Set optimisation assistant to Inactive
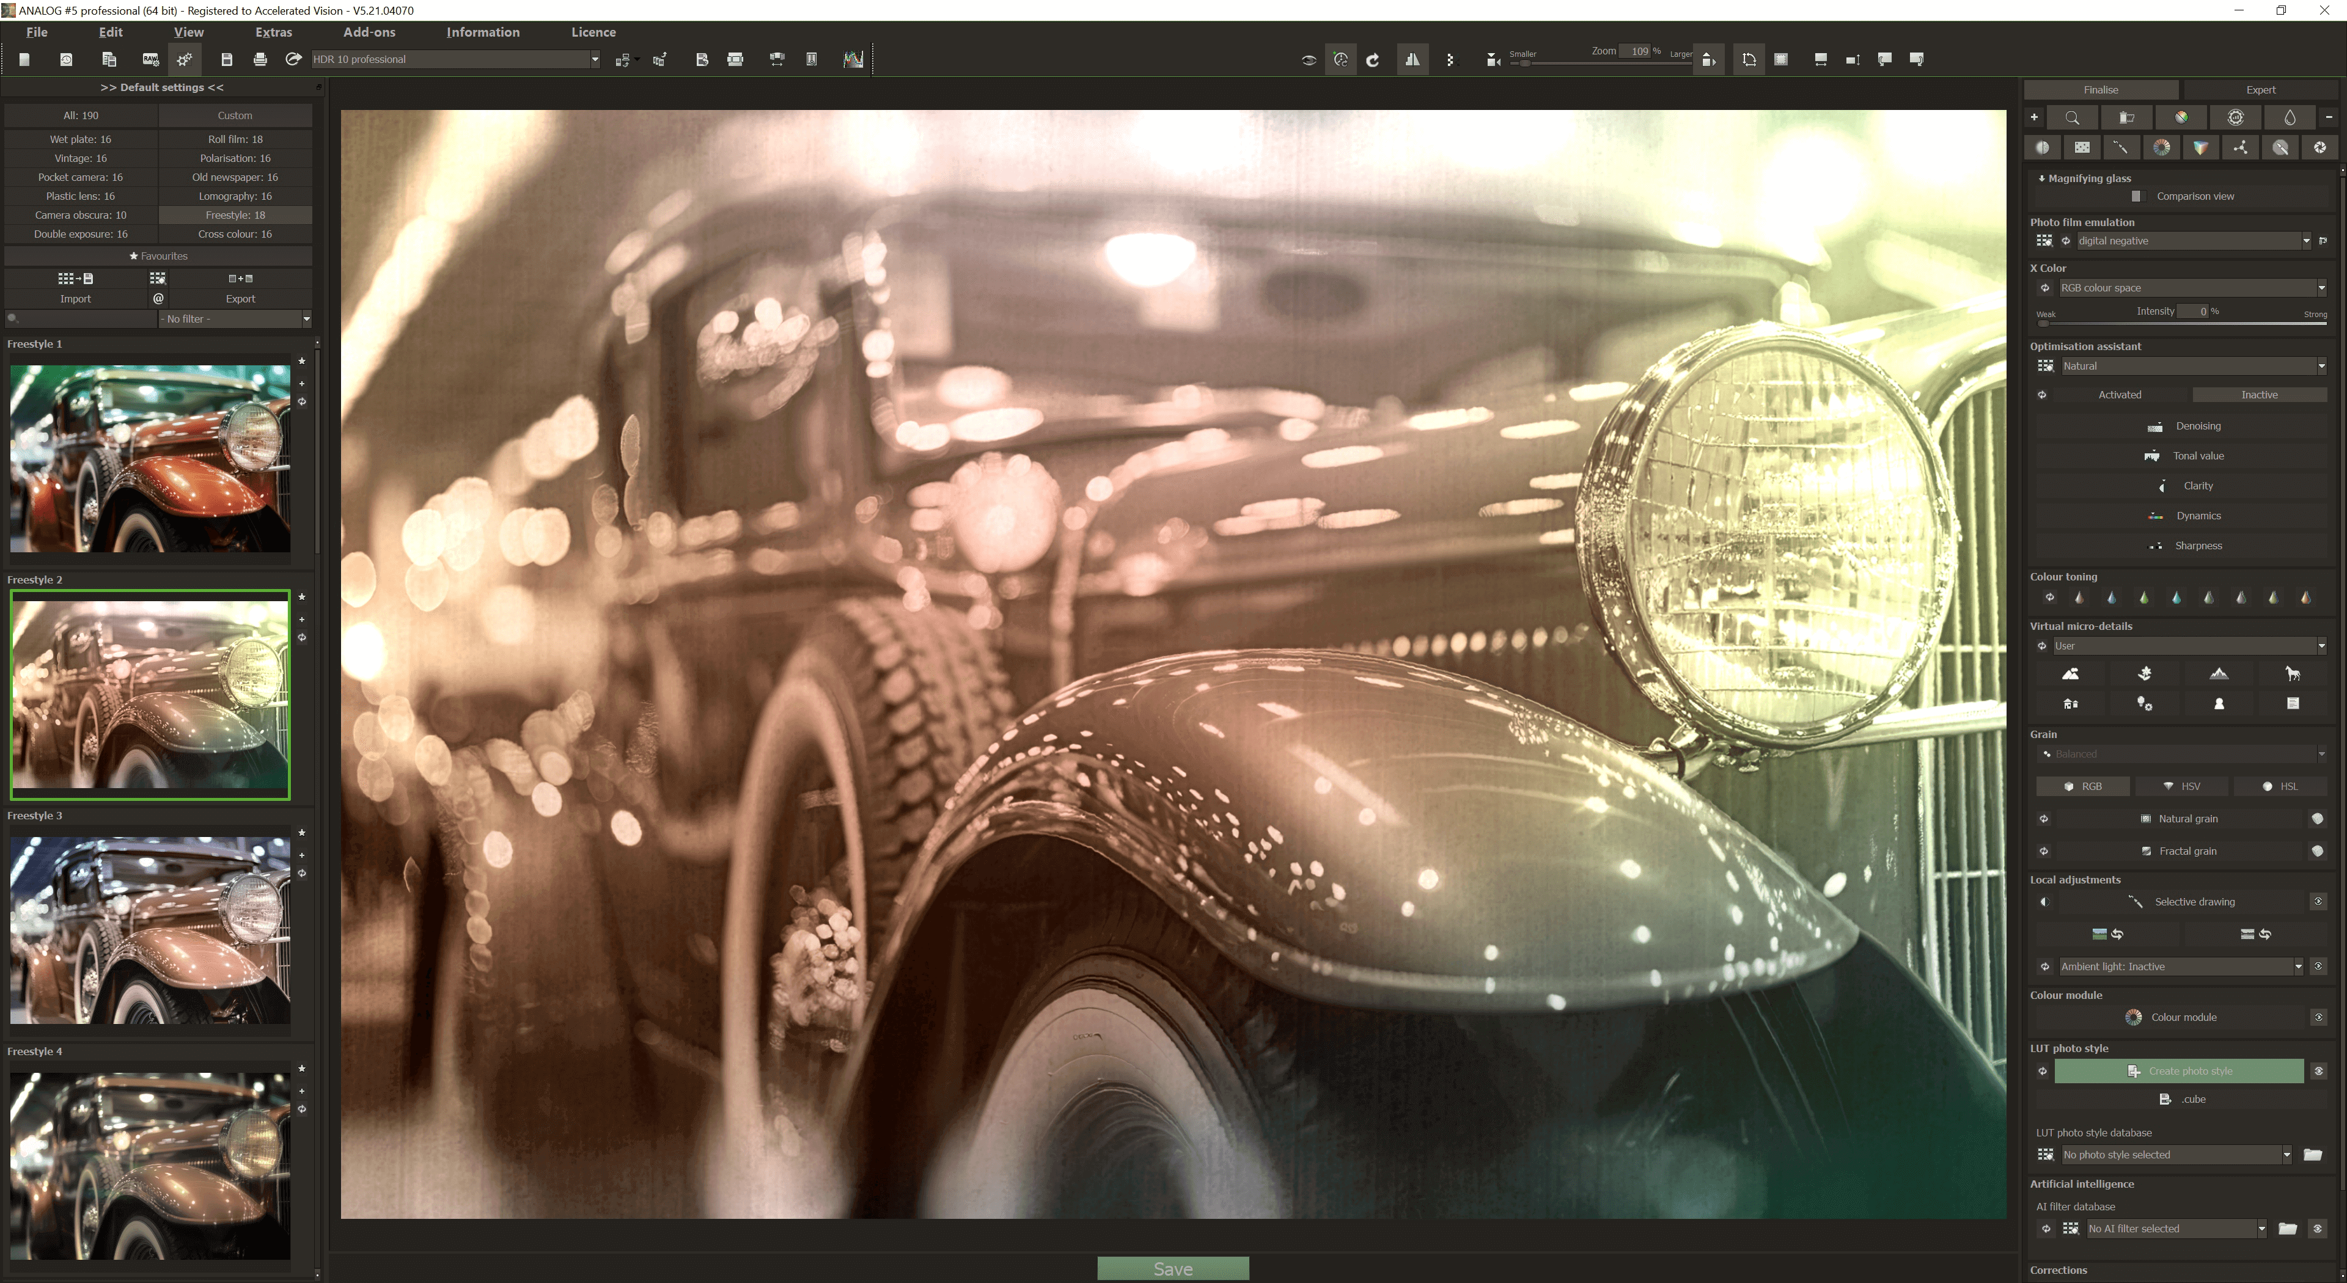This screenshot has height=1283, width=2347. (2258, 394)
